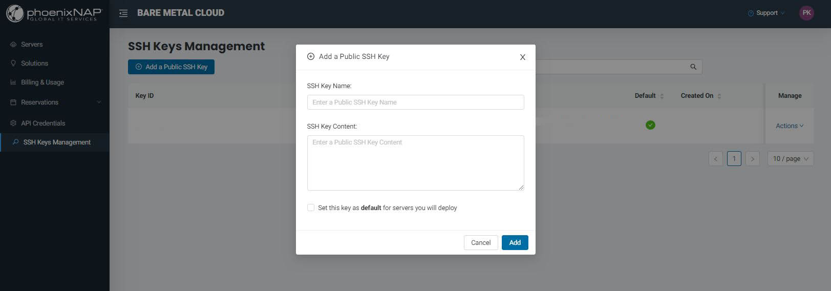
Task: Click the SSH Key Name input field
Action: [x=415, y=102]
